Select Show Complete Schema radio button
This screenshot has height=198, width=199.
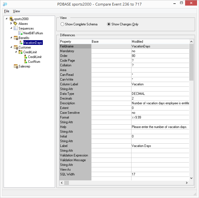tap(62, 24)
